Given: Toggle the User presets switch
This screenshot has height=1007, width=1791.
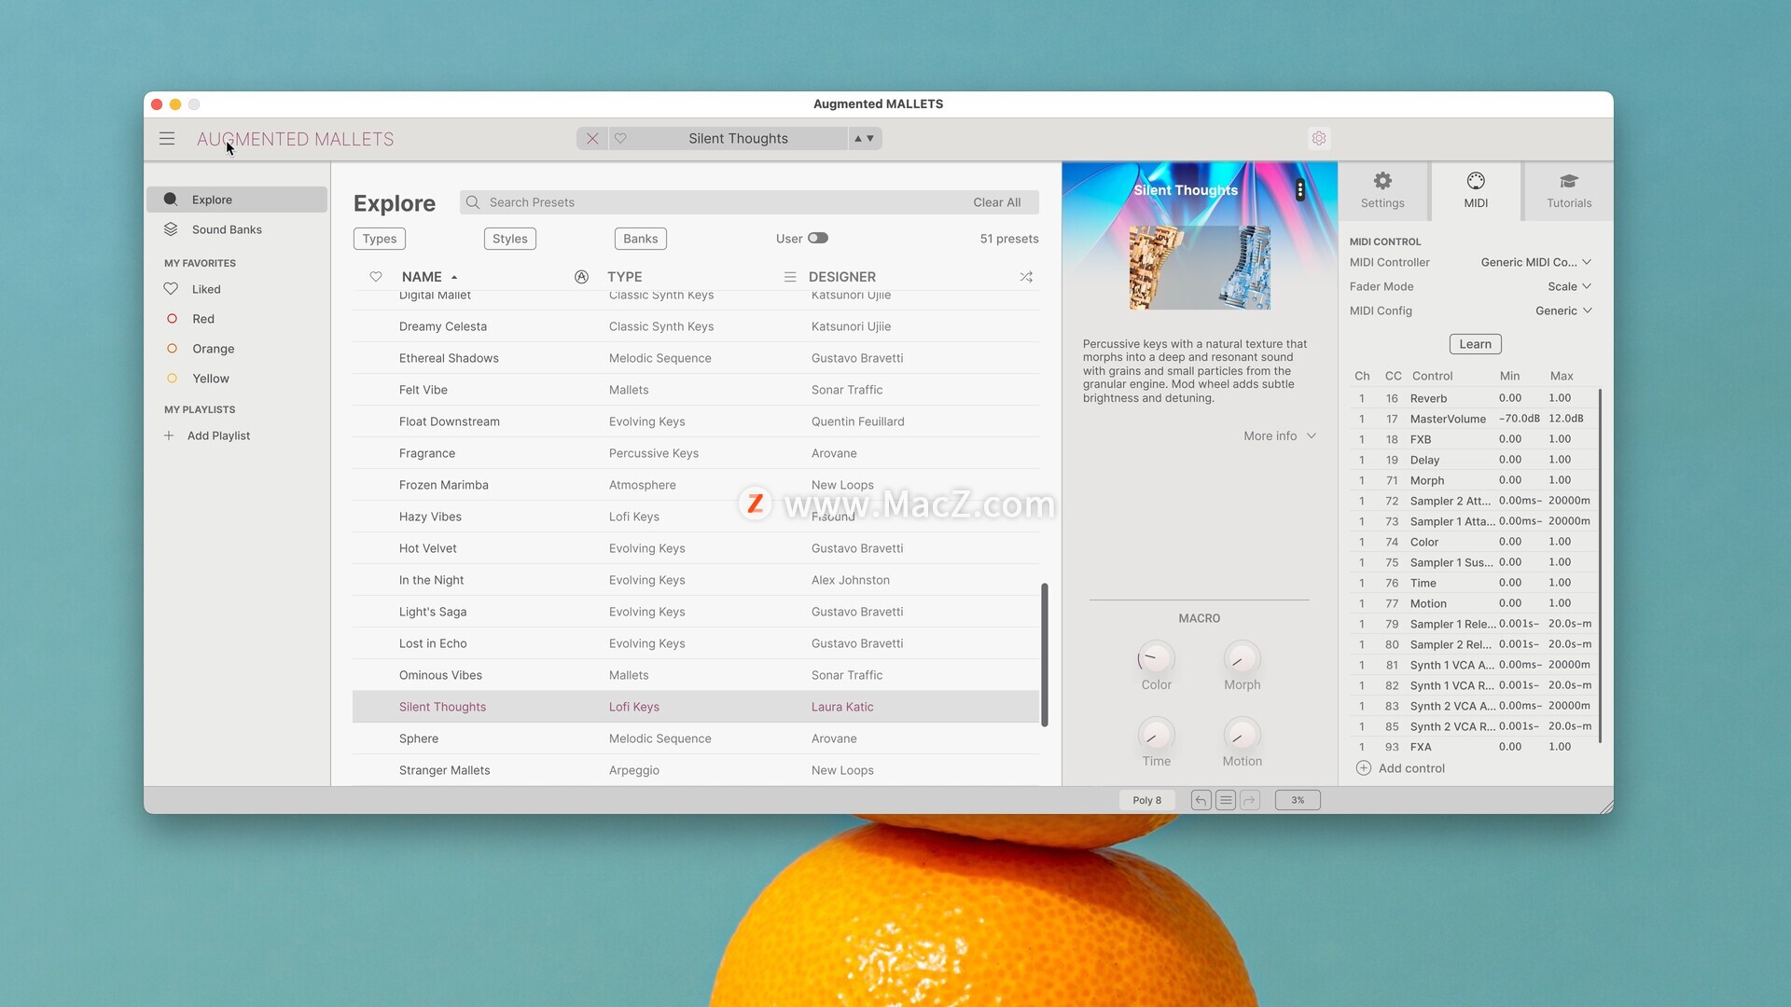Looking at the screenshot, I should coord(818,238).
